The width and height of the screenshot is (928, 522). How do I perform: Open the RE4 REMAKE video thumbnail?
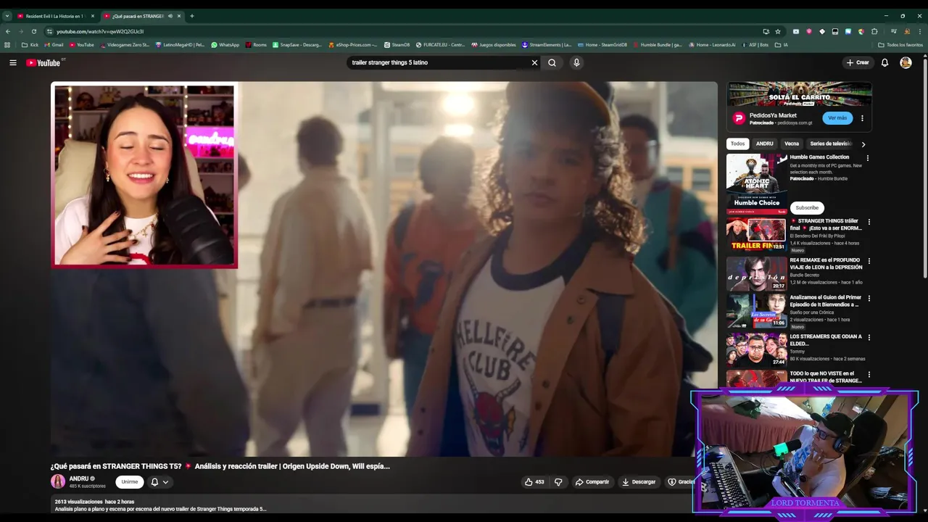click(756, 273)
